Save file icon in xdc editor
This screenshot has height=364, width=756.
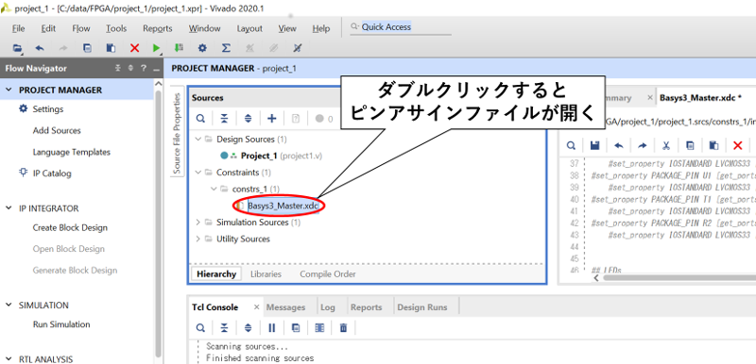594,145
